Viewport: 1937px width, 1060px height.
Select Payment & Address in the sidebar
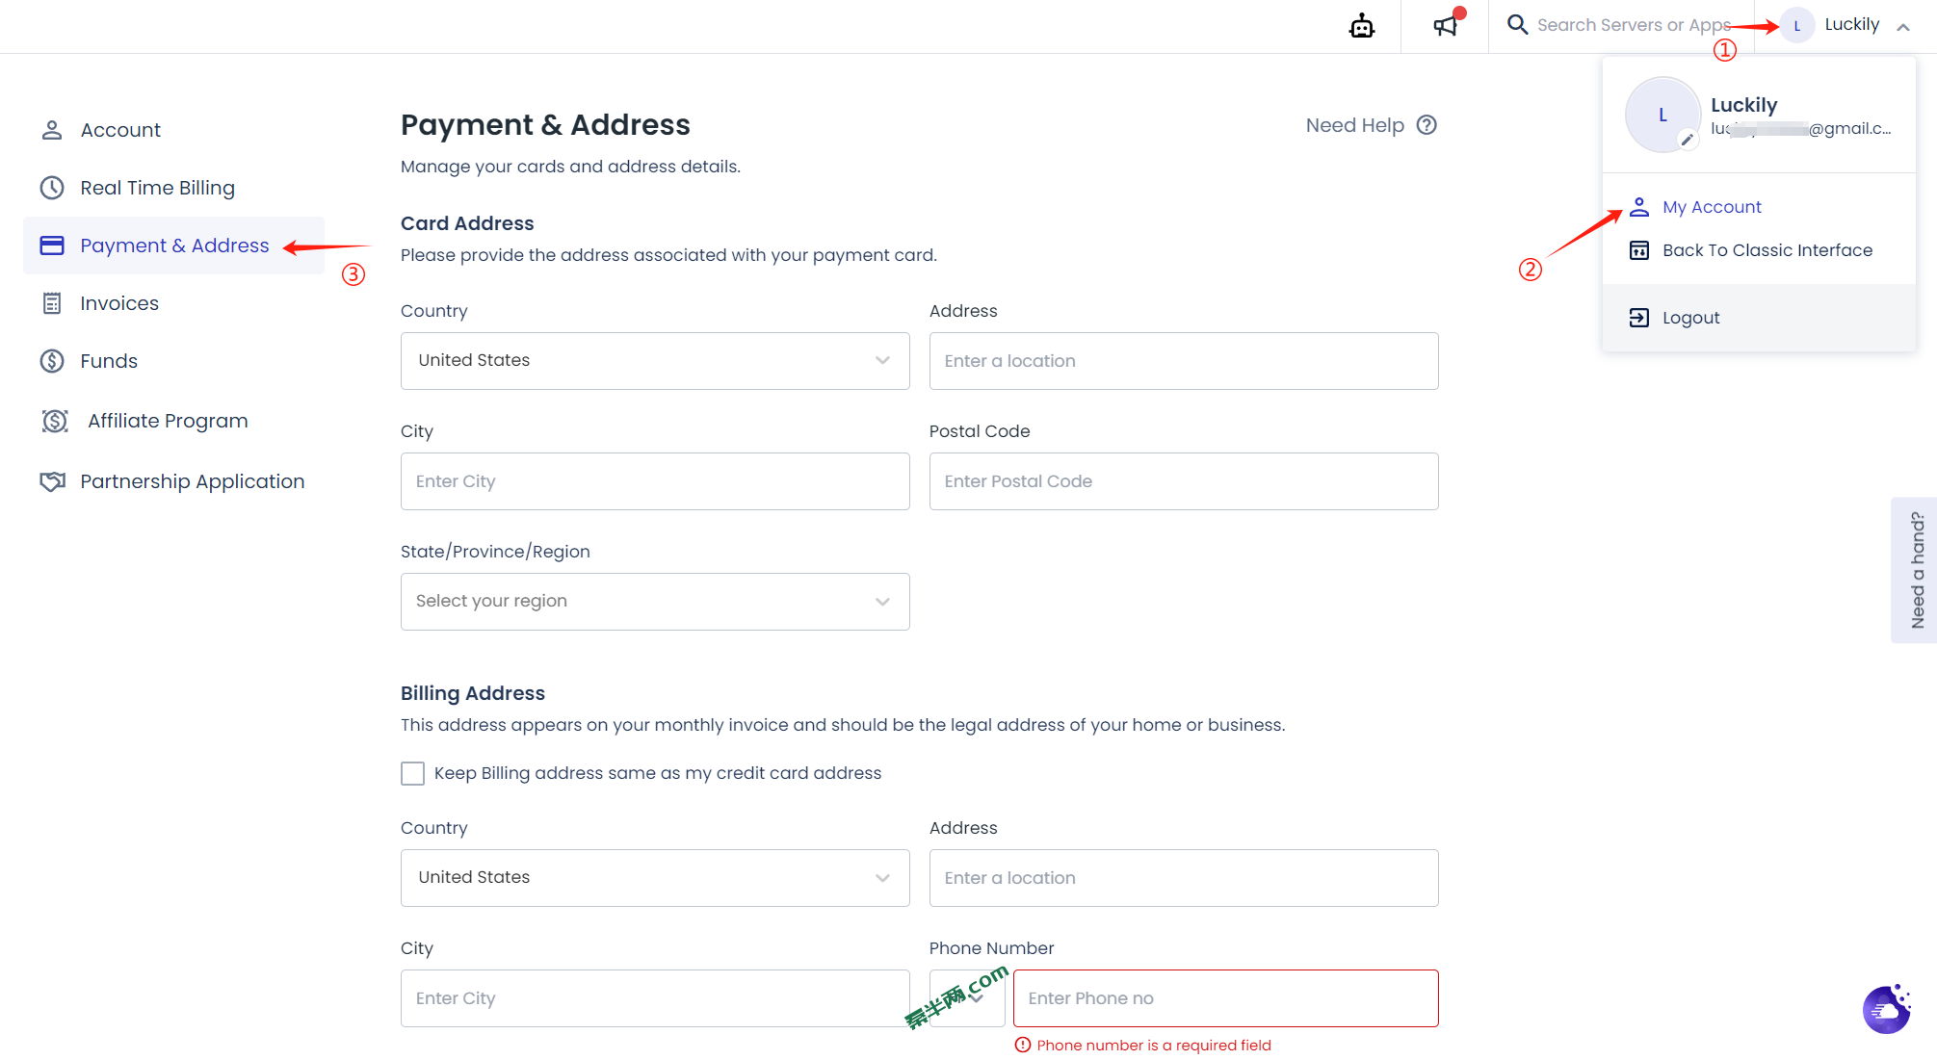[173, 246]
